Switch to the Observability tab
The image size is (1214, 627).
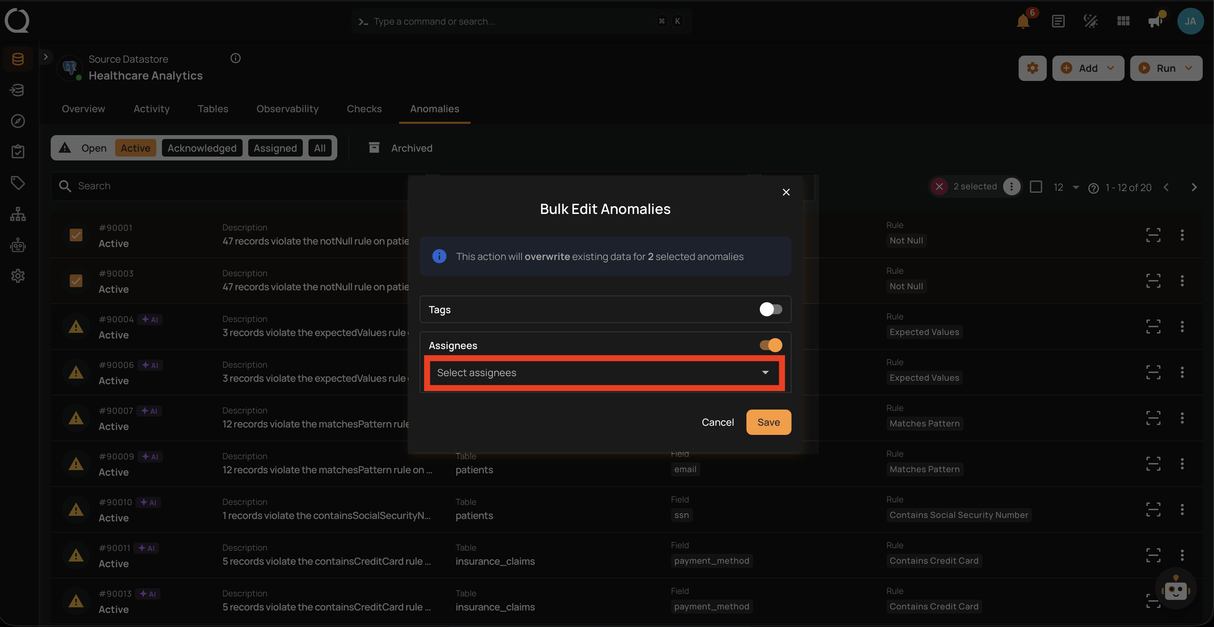[287, 109]
